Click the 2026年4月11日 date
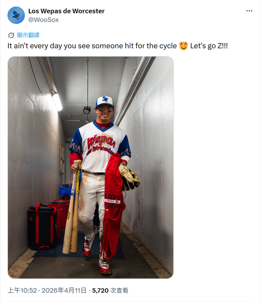Image resolution: width=261 pixels, height=302 pixels. click(x=64, y=290)
